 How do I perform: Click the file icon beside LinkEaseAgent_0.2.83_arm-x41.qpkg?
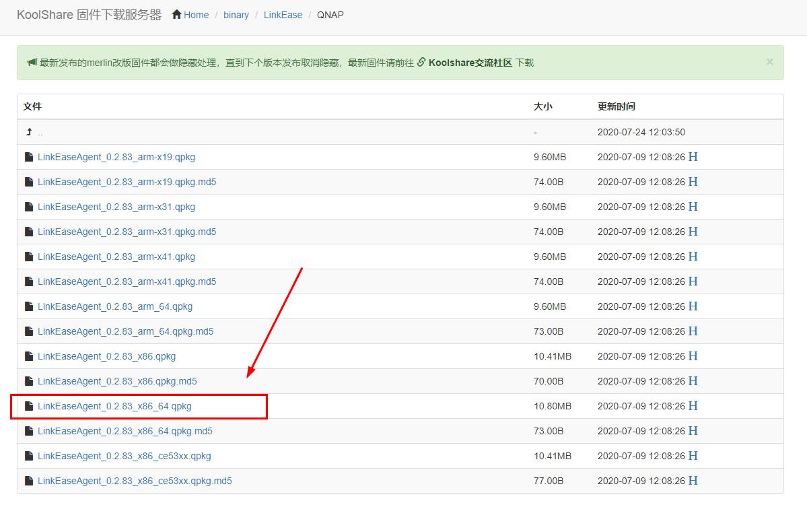pyautogui.click(x=29, y=257)
